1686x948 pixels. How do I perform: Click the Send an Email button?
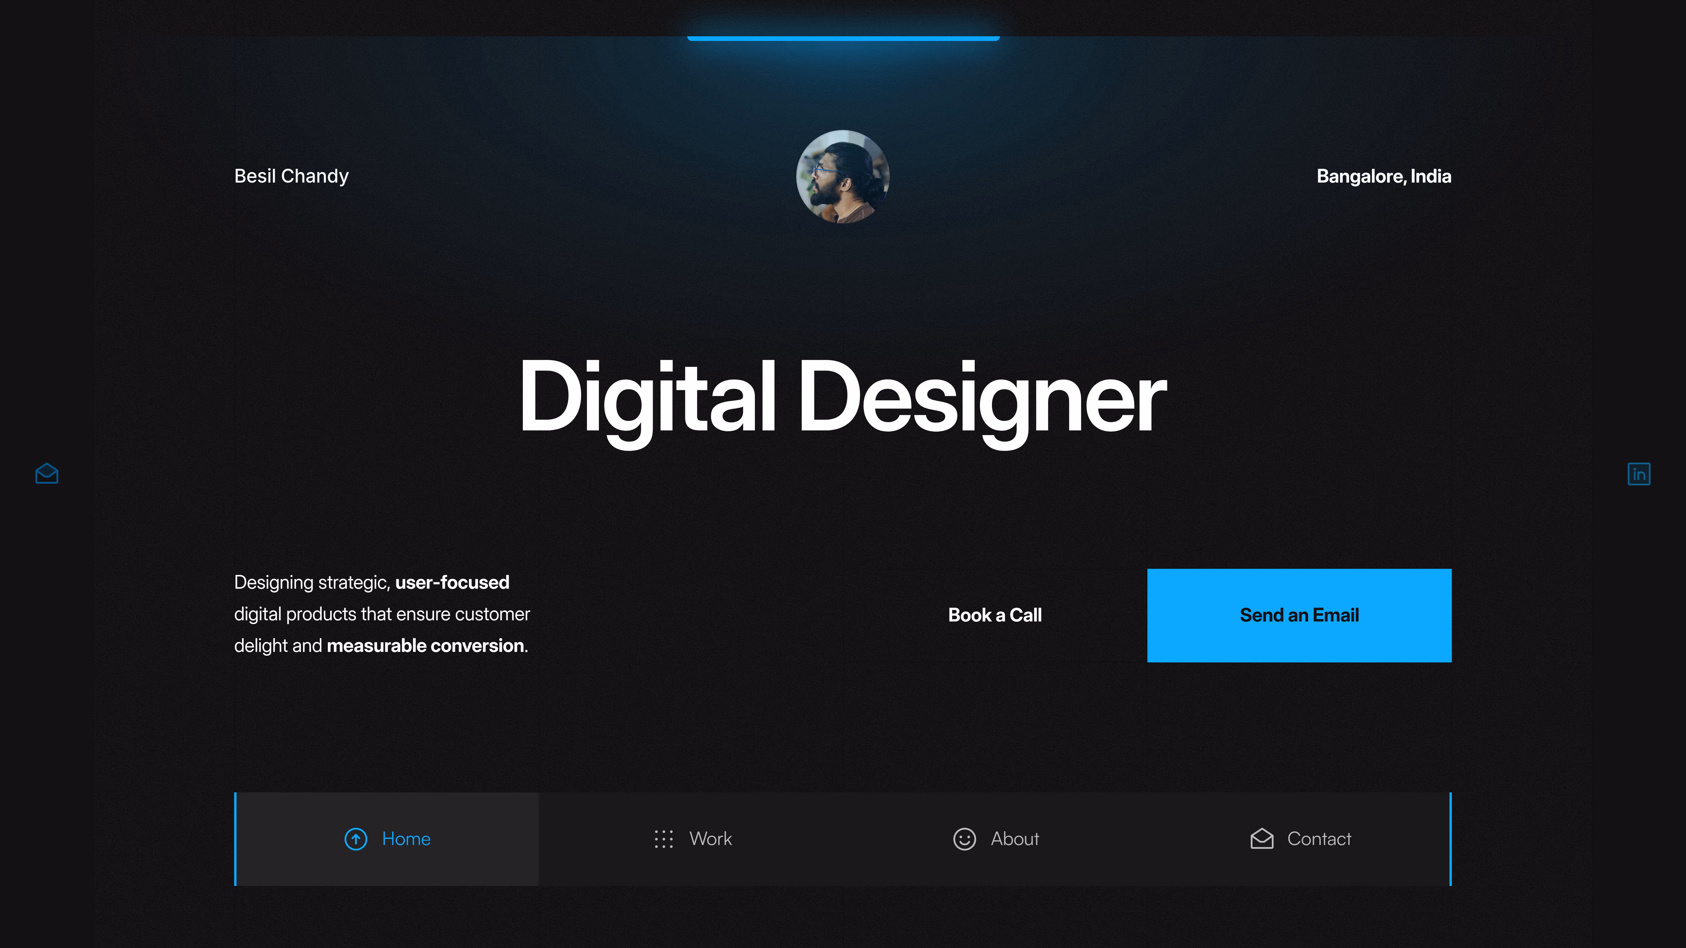[x=1299, y=615]
